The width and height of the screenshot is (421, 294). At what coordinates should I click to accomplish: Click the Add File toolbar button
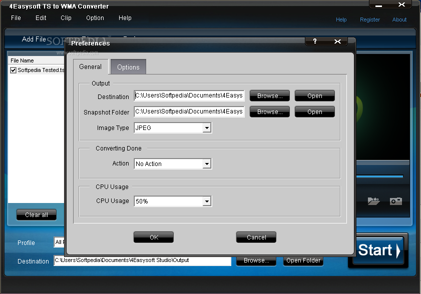(34, 39)
